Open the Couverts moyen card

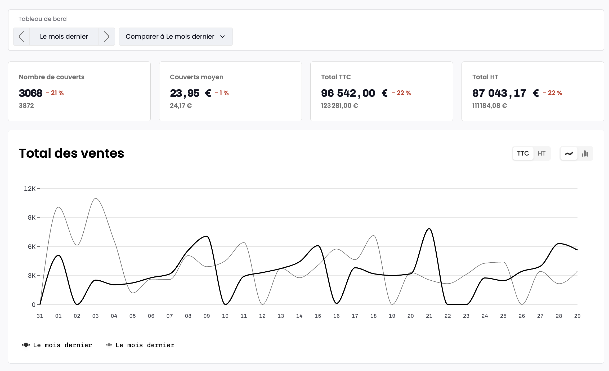pyautogui.click(x=230, y=91)
